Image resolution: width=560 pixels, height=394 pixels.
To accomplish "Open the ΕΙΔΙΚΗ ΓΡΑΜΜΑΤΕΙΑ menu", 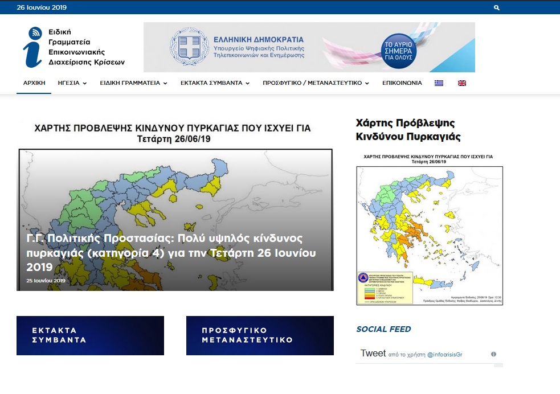I will (133, 83).
